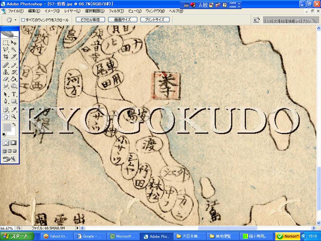Select the Sponge tool
The height and width of the screenshot is (241, 321).
(x=13, y=86)
